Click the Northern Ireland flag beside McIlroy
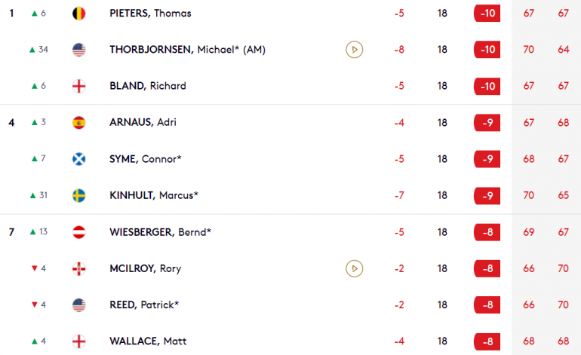The height and width of the screenshot is (355, 581). click(79, 268)
